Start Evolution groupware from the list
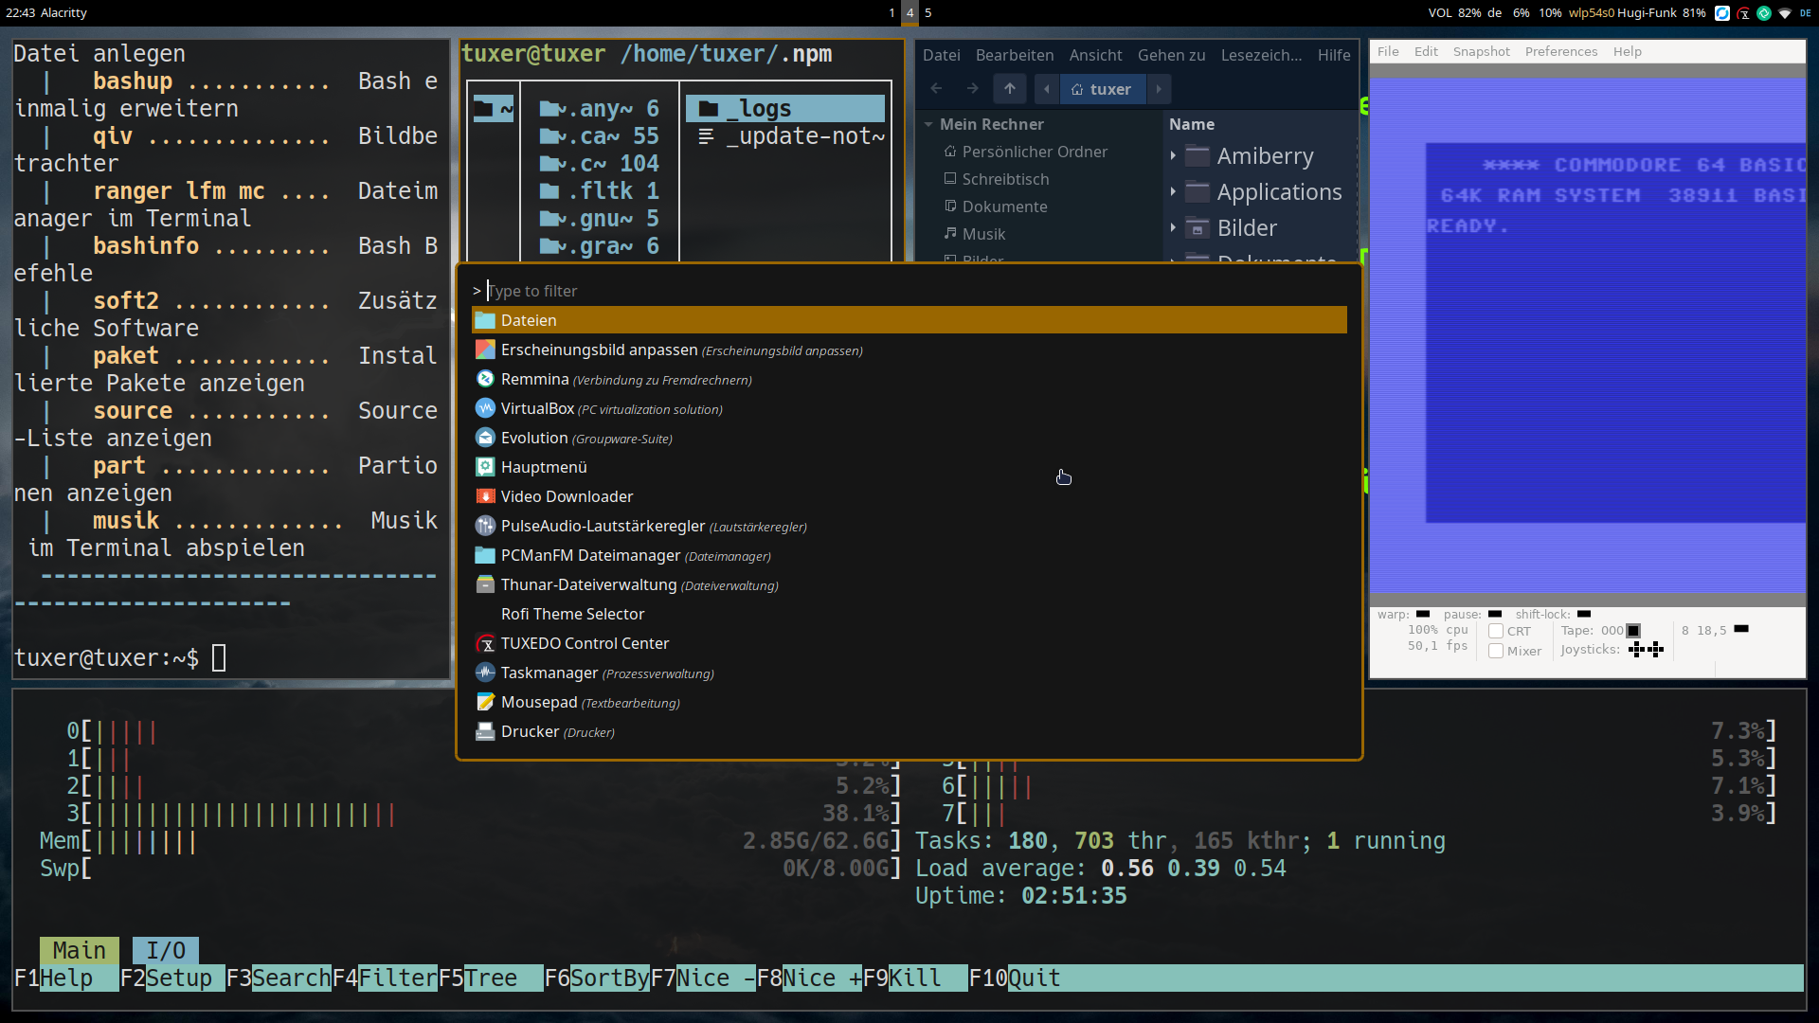Viewport: 1819px width, 1023px height. (534, 438)
